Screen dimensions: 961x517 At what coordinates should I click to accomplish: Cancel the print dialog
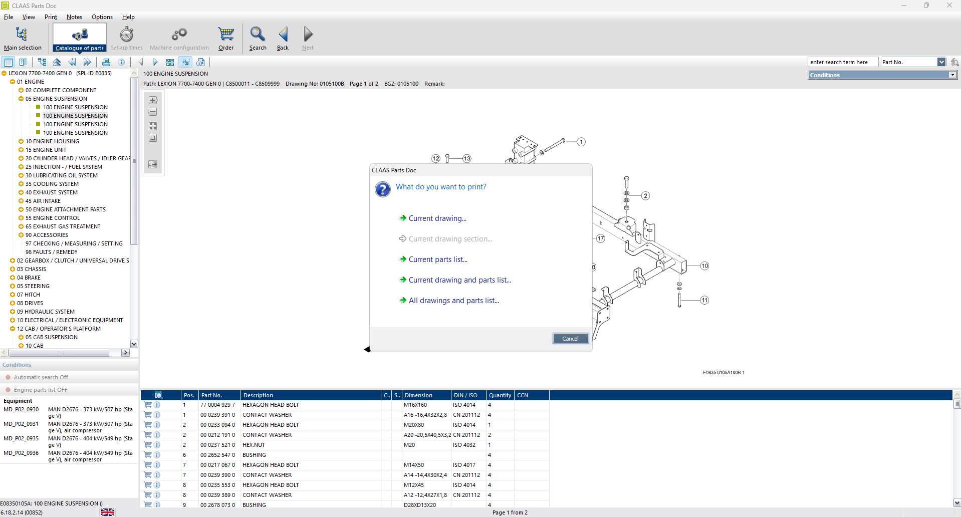coord(570,339)
